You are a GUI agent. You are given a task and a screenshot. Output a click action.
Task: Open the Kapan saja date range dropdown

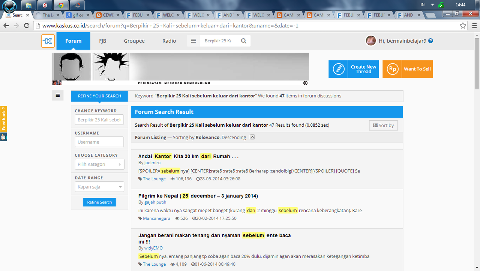pos(99,187)
